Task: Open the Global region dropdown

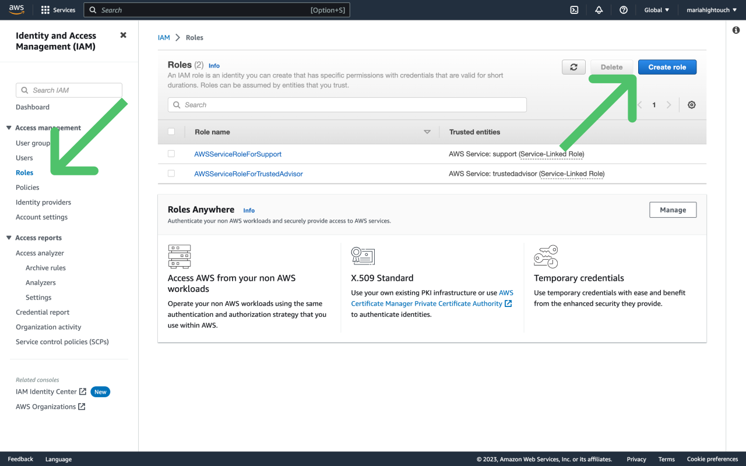Action: pos(657,10)
